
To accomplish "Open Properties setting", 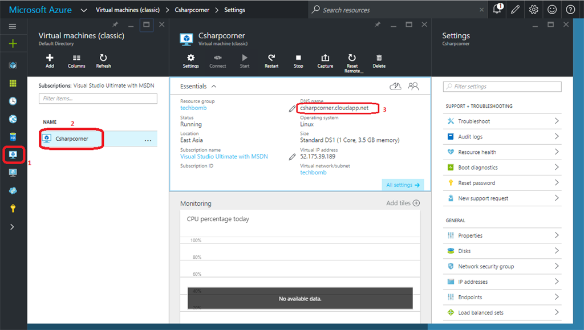I will [x=502, y=235].
